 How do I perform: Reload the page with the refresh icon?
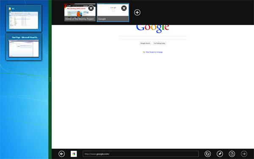[x=208, y=154]
